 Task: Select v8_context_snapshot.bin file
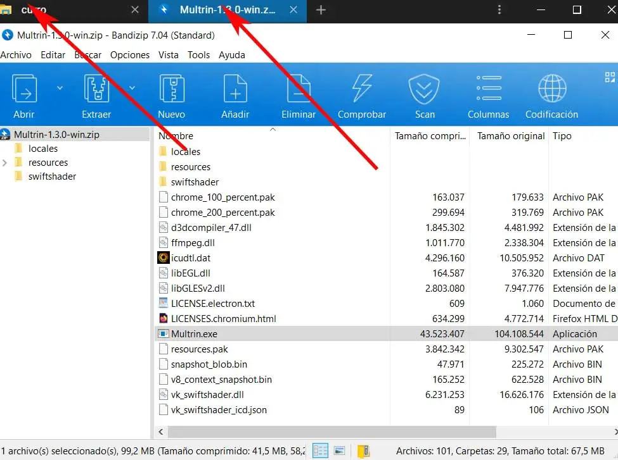click(221, 380)
